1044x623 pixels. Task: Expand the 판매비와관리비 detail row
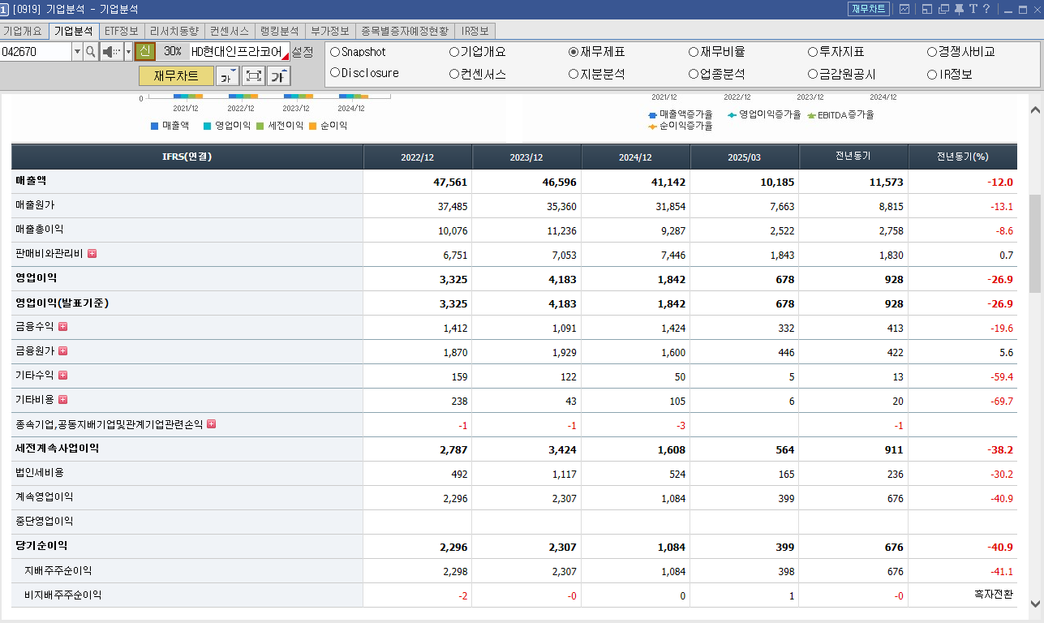[92, 254]
